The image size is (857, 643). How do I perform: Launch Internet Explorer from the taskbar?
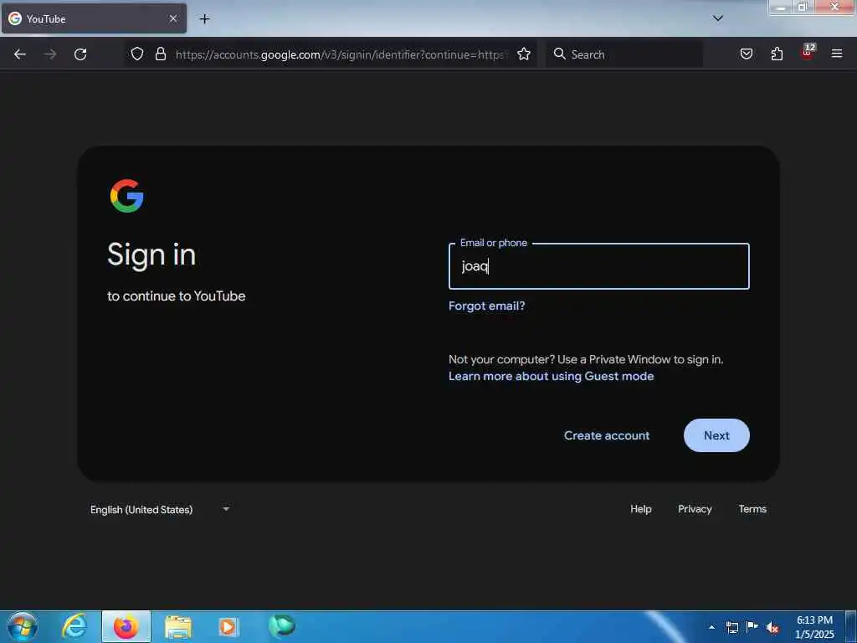coord(74,626)
